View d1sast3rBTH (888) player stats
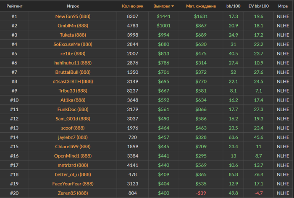 [73, 81]
